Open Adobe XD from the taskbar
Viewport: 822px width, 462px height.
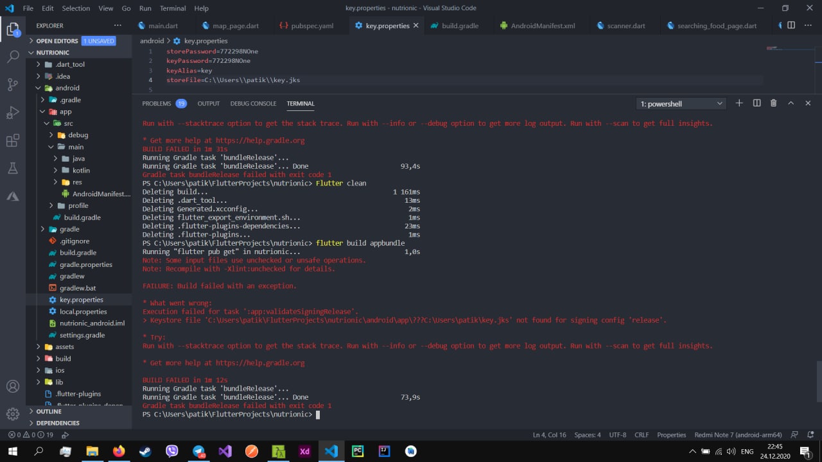click(x=304, y=452)
